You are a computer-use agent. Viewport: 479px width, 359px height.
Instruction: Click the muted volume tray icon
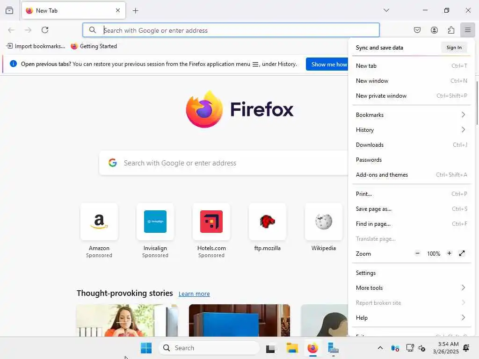pyautogui.click(x=422, y=348)
